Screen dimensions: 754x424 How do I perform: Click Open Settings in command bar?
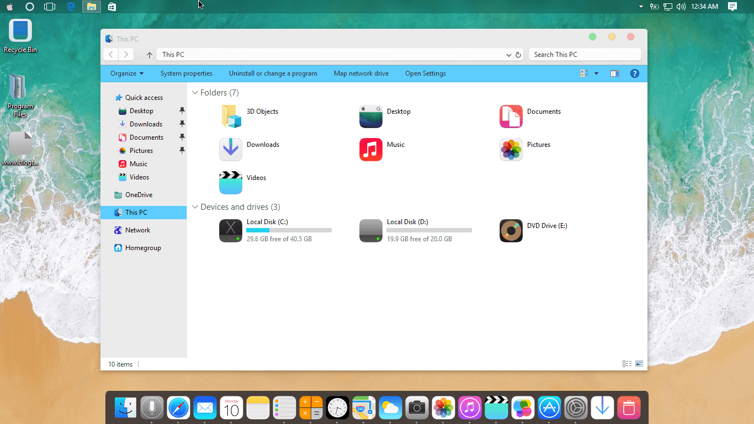click(426, 73)
